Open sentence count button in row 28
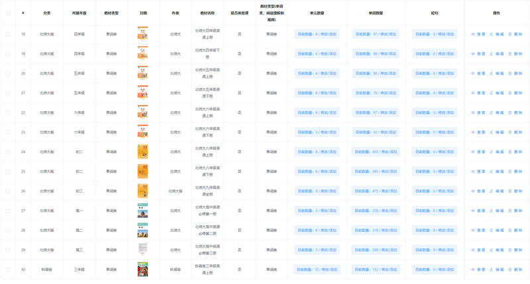 pyautogui.click(x=435, y=231)
